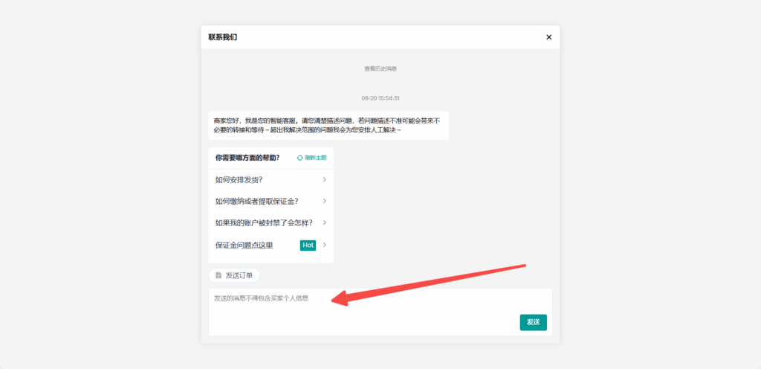The height and width of the screenshot is (369, 761).
Task: Click the refresh icon beside 刷新主题
Action: (300, 158)
